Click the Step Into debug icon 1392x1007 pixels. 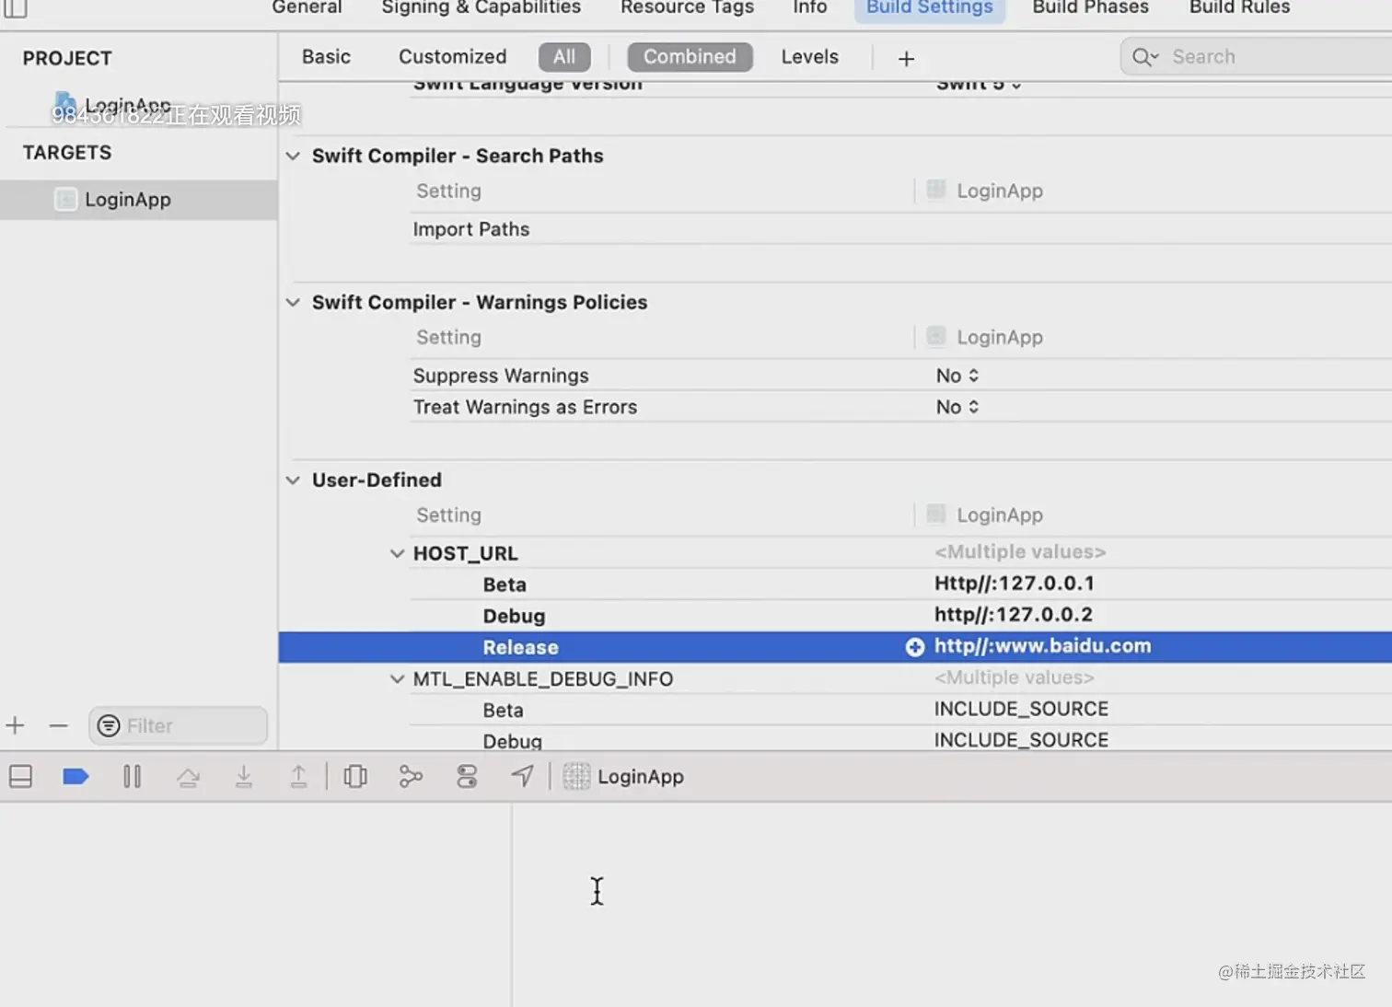click(244, 777)
